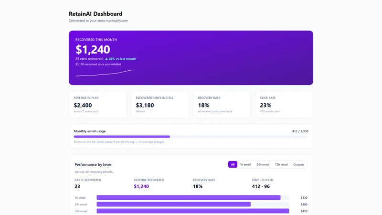Open the Coupon filter tab
Screen dimensions: 382x215
pyautogui.click(x=298, y=164)
